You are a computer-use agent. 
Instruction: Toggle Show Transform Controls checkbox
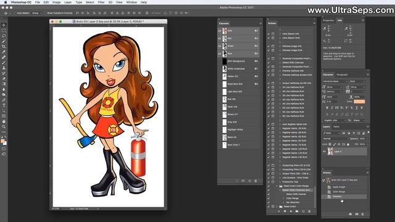45,13
